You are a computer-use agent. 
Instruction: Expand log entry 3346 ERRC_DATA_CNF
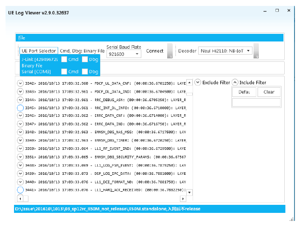[20, 116]
